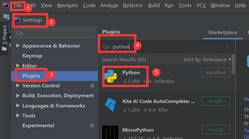Select the Python plugin logo
Viewport: 249px width, 139px height.
click(111, 76)
